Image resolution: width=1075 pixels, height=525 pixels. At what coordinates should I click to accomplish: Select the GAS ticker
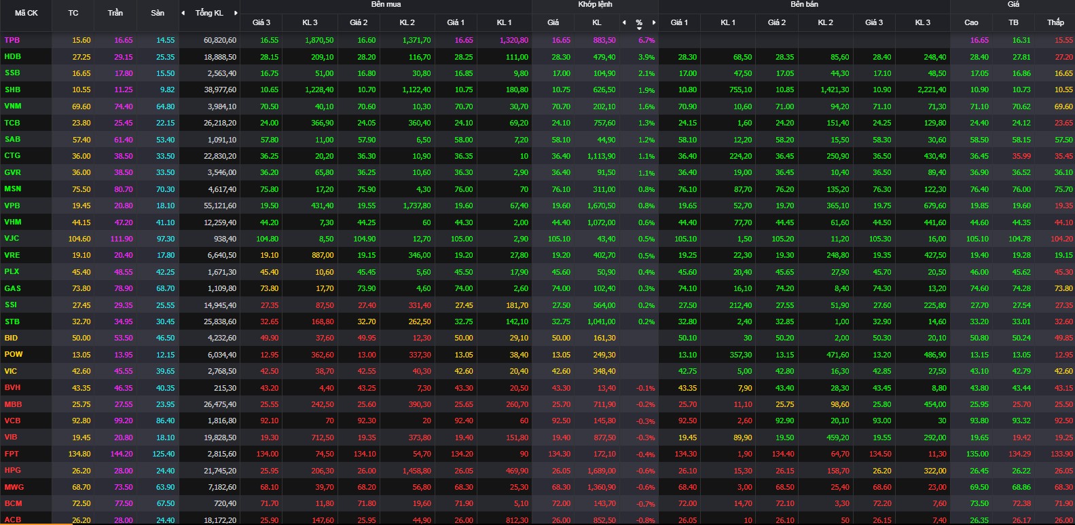[x=12, y=288]
